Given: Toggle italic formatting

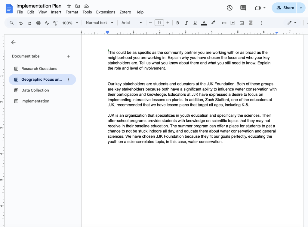Looking at the screenshot, I should [x=186, y=23].
